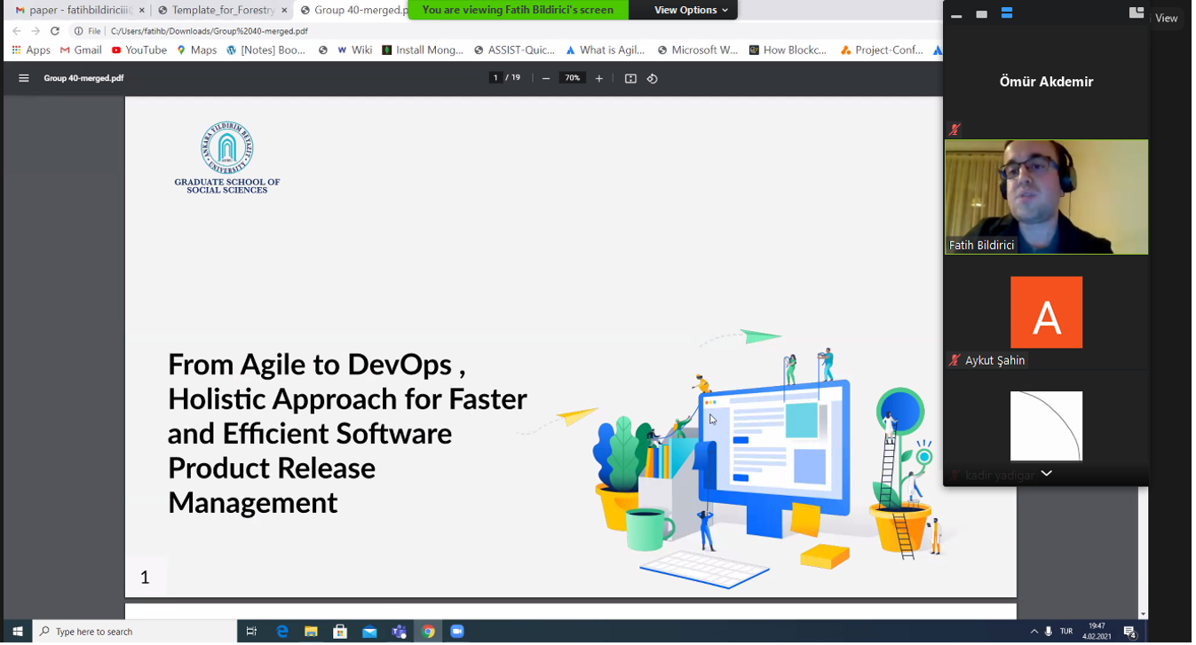Click the fit to page icon
1196x645 pixels.
[x=630, y=78]
